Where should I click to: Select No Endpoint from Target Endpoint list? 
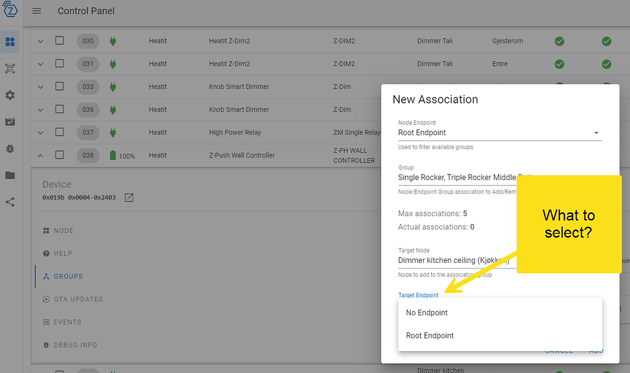[x=427, y=312]
